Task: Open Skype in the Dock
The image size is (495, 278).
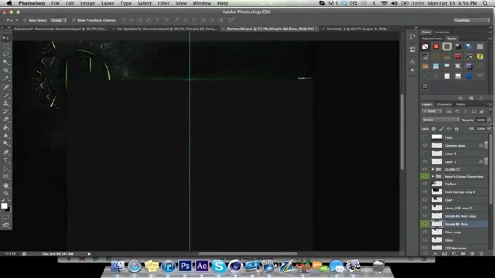Action: pos(218,266)
